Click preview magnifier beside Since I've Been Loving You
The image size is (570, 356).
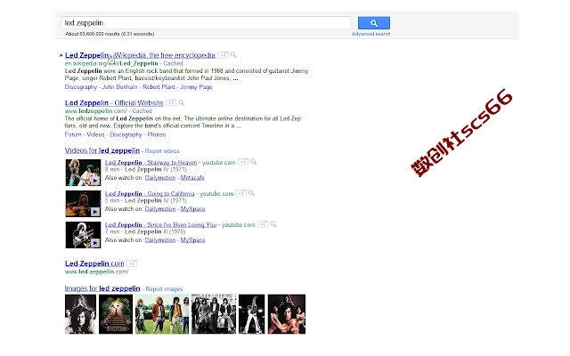[x=273, y=224]
